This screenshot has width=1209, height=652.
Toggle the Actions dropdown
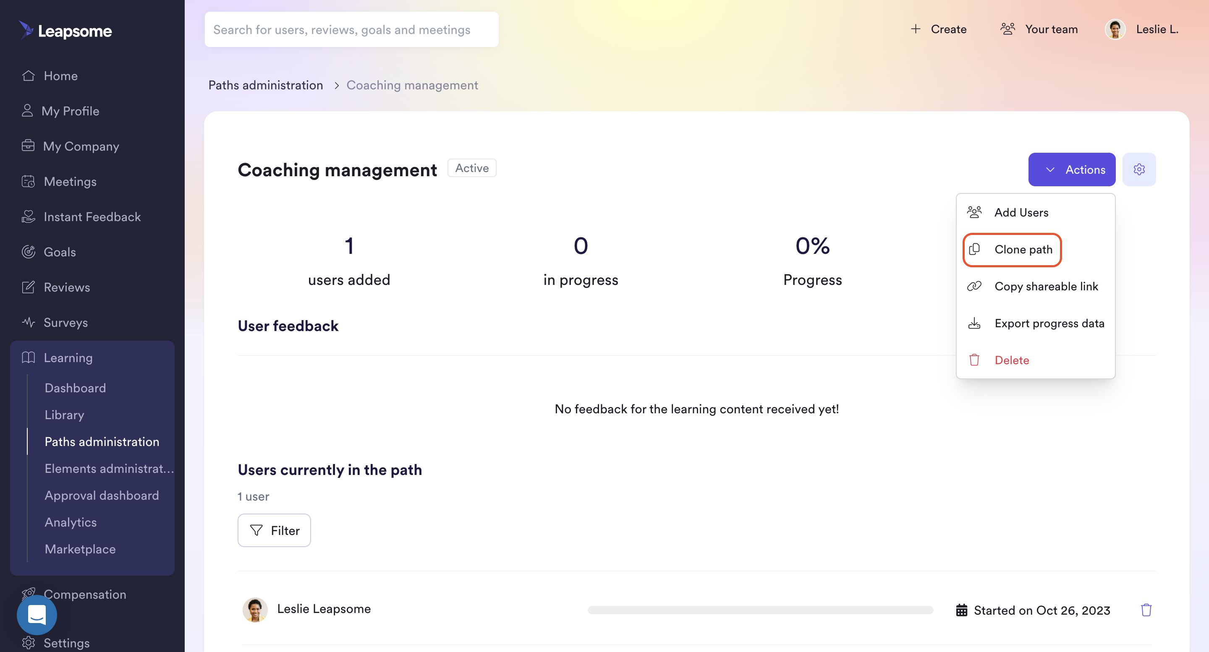(x=1071, y=170)
